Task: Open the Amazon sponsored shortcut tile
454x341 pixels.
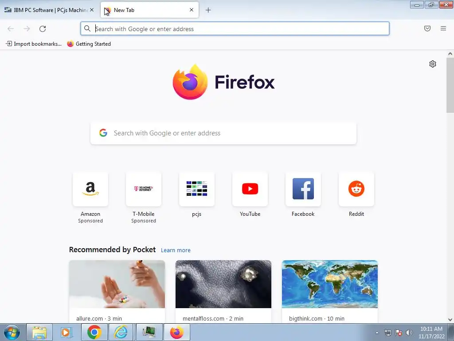Action: pos(90,189)
